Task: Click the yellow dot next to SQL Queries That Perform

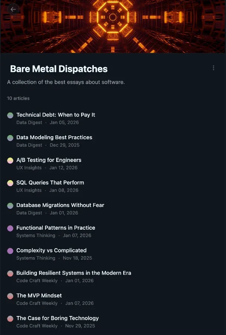Action: tap(10, 183)
